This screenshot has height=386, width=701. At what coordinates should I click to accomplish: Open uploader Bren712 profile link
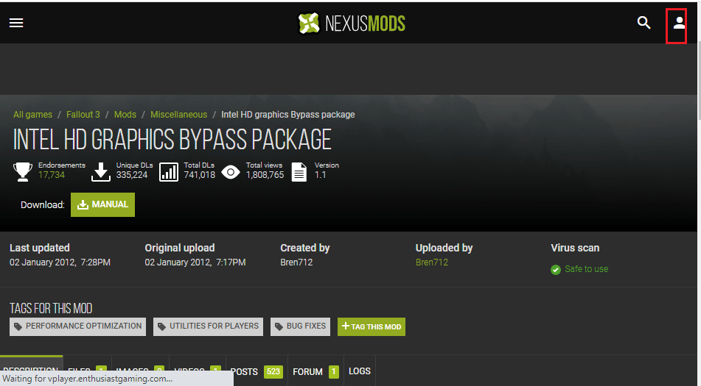[432, 262]
